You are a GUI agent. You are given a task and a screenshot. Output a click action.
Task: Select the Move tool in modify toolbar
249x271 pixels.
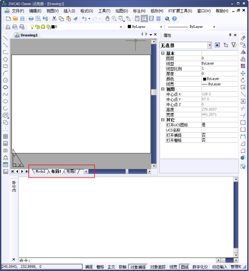243,73
